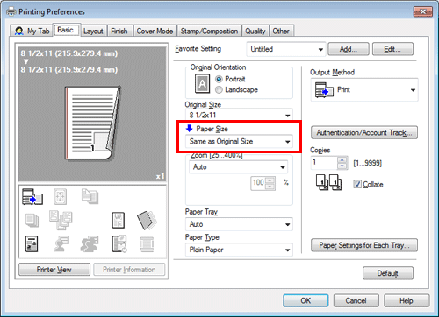The height and width of the screenshot is (317, 439).
Task: Click the page preview with curled corner
Action: tap(92, 123)
